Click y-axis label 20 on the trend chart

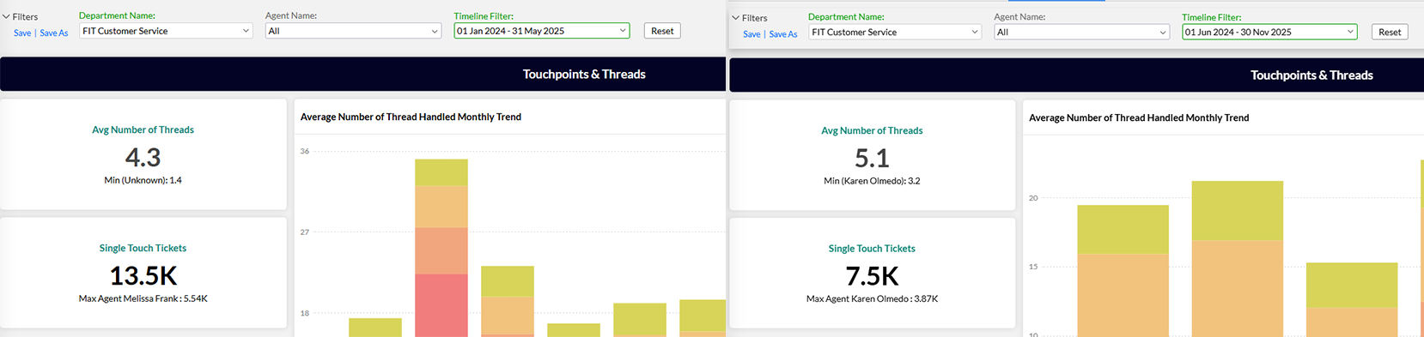[1033, 197]
